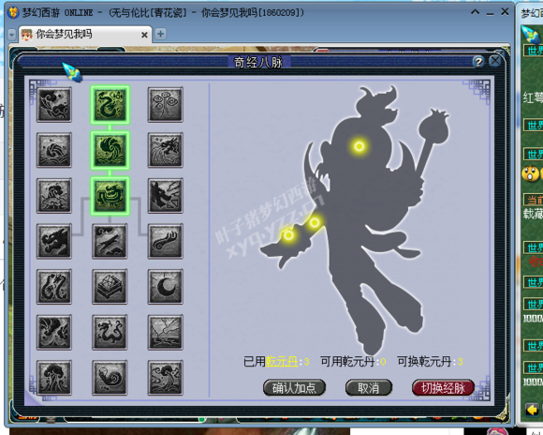Click 切换经脉 to switch meridians
This screenshot has width=543, height=435.
pos(443,388)
